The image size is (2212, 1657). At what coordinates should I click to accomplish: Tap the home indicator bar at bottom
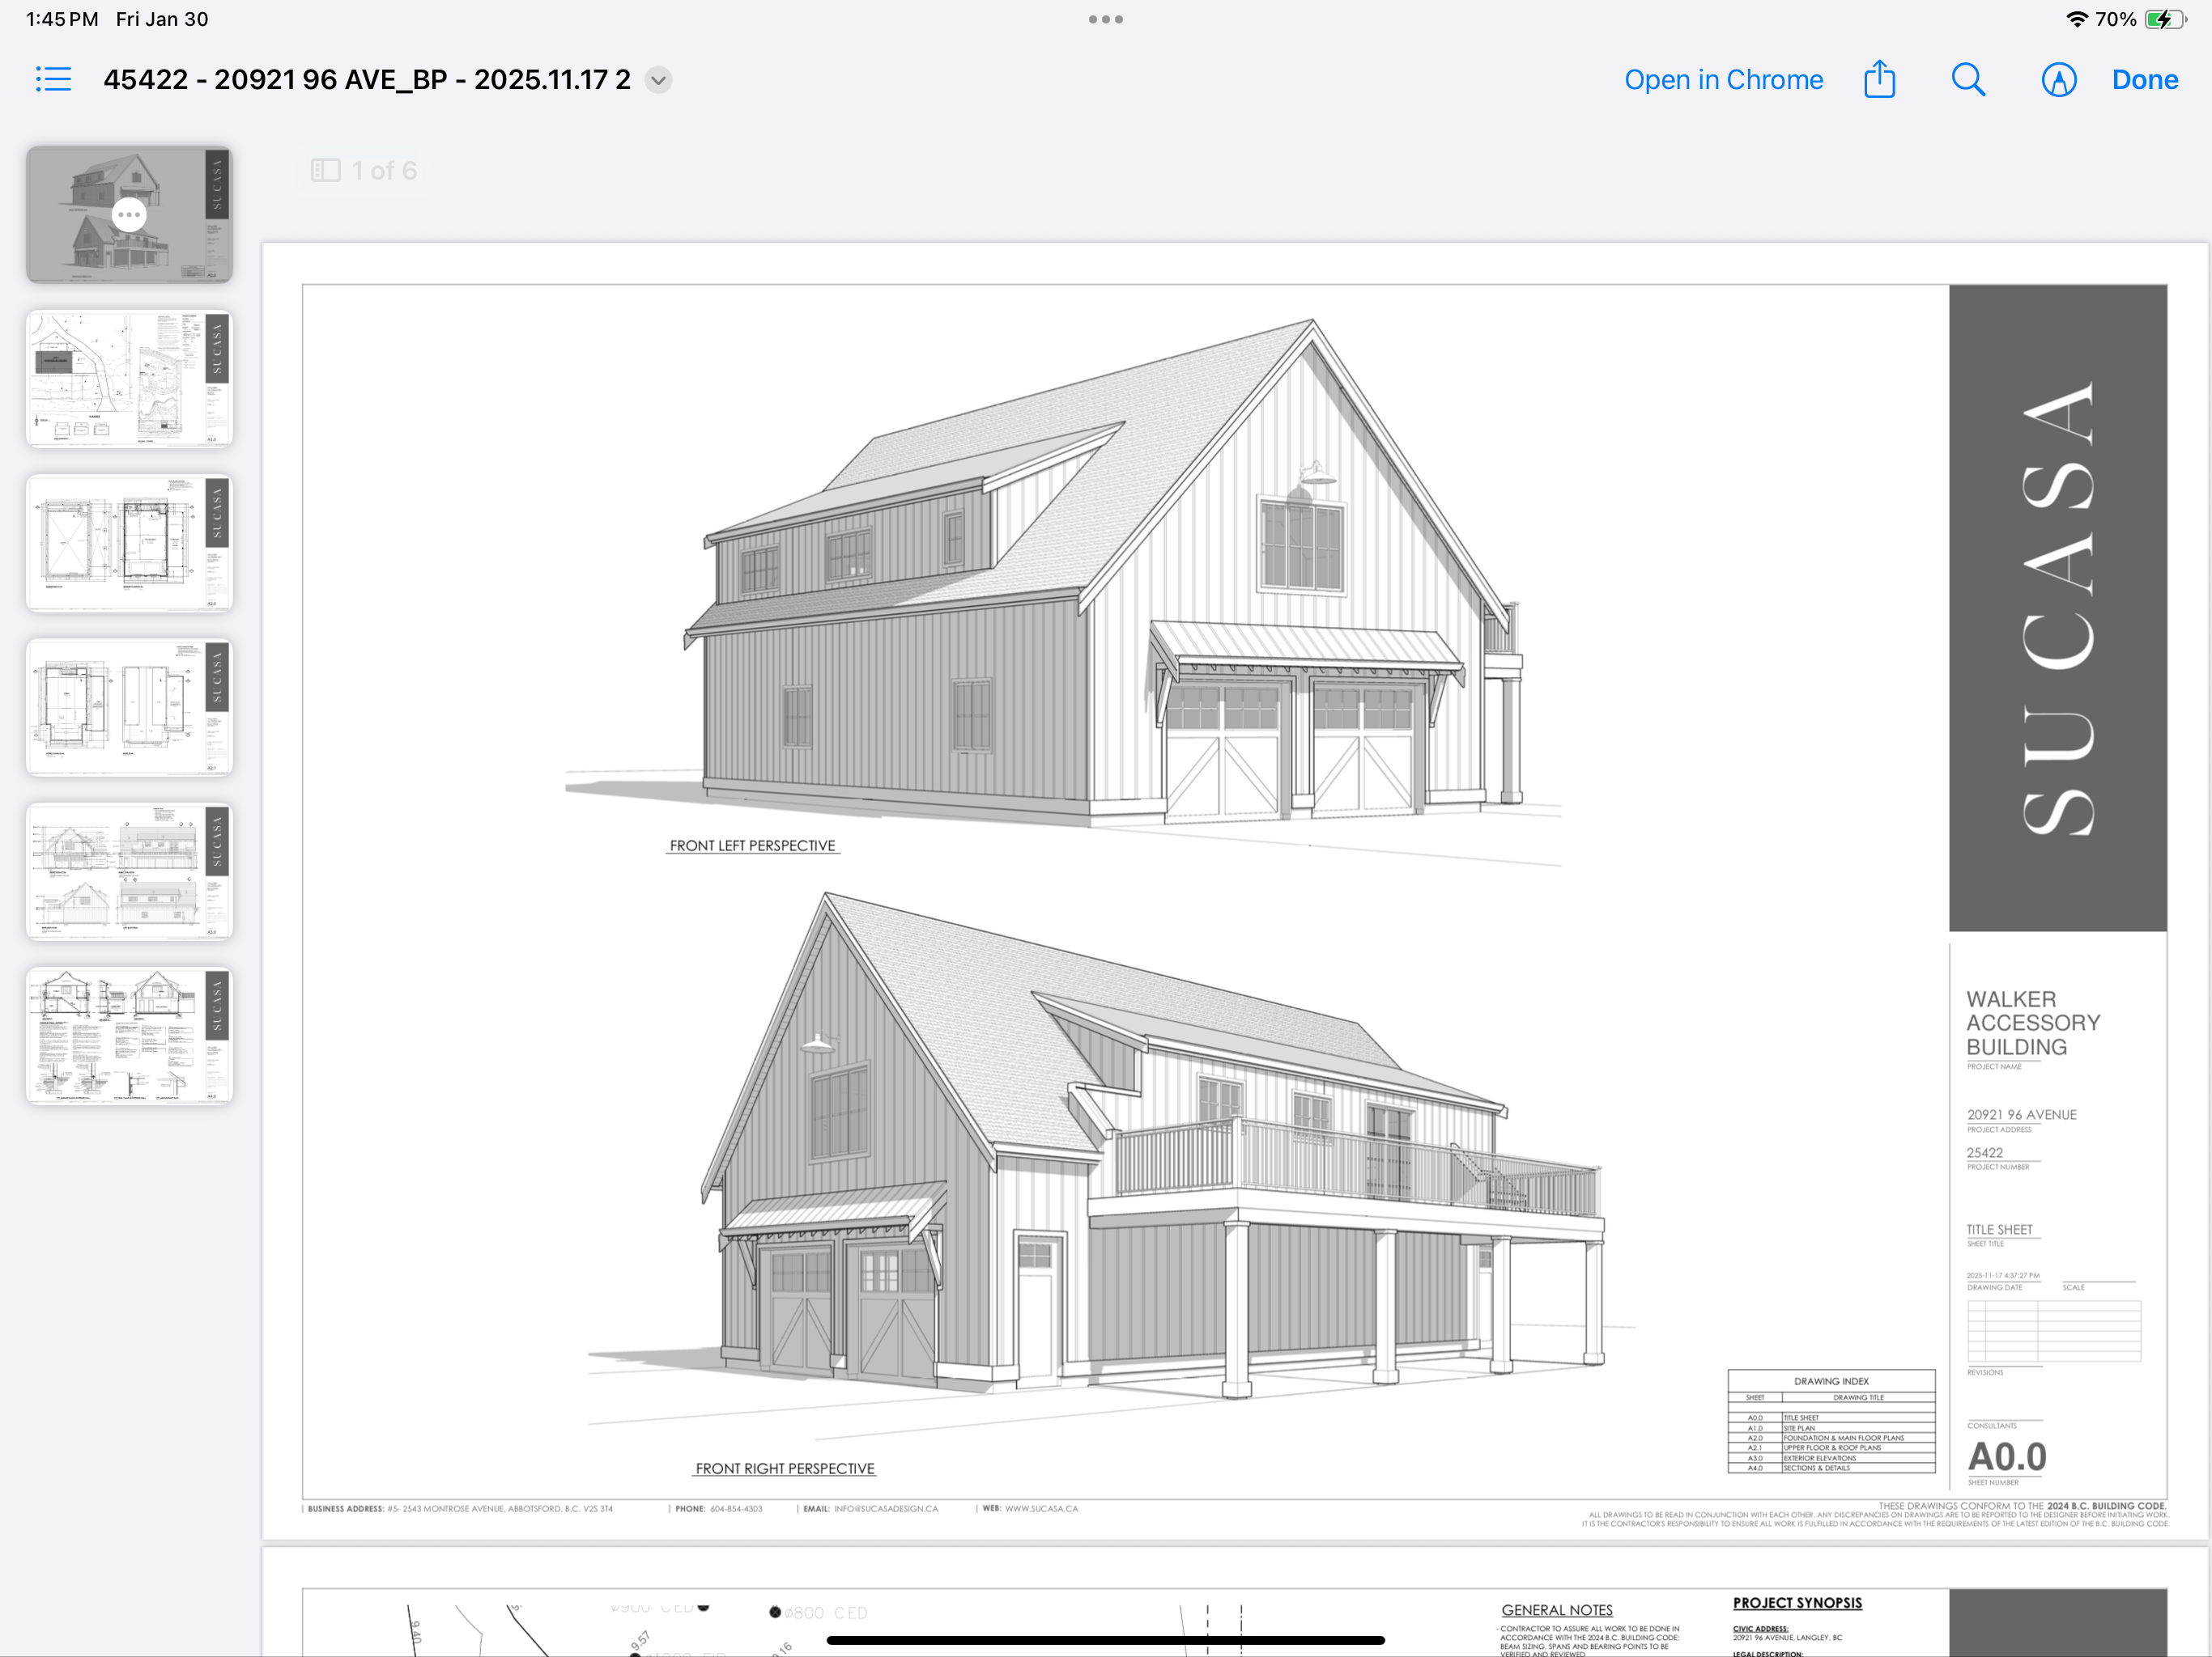pos(1105,1640)
